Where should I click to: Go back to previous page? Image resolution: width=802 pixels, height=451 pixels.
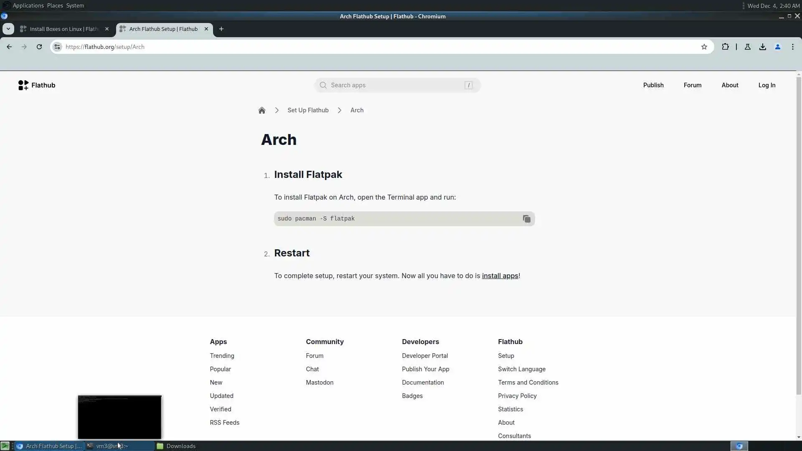[9, 47]
